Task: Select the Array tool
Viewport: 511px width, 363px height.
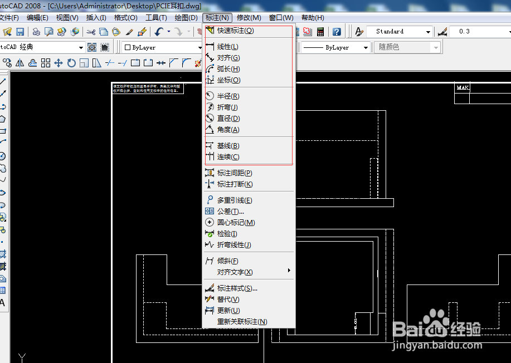Action: (46, 62)
